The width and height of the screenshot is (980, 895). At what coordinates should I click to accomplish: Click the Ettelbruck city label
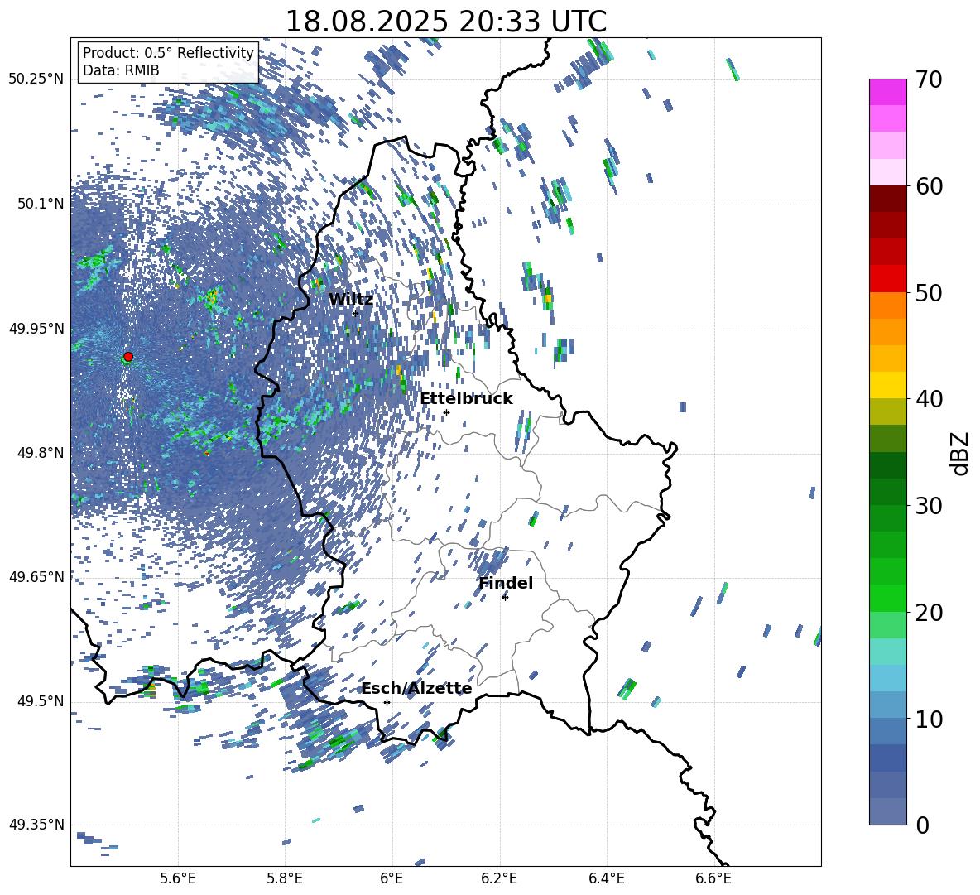(466, 399)
